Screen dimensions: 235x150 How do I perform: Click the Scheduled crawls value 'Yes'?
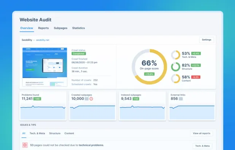click(x=95, y=84)
